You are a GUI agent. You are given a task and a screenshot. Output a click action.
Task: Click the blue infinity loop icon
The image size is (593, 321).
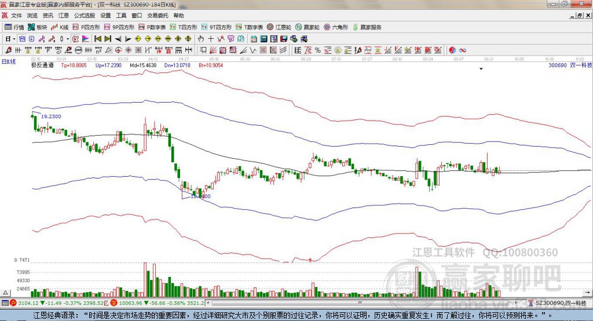[463, 50]
